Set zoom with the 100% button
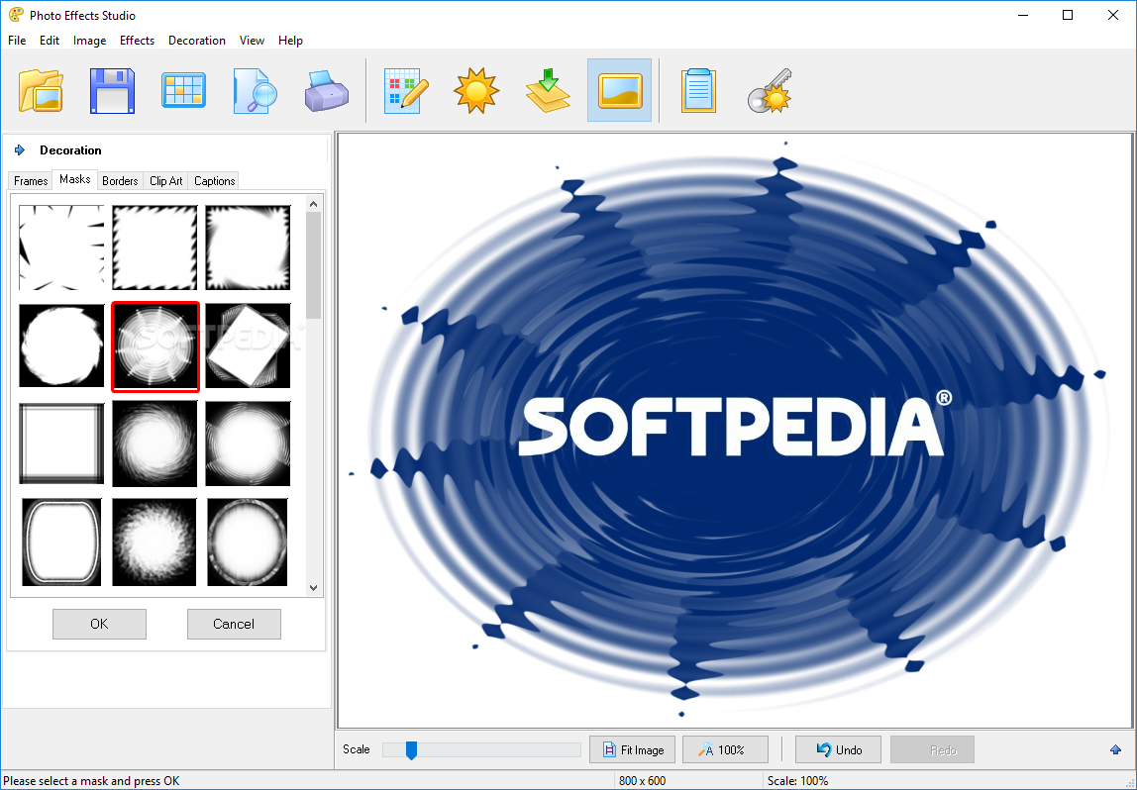Image resolution: width=1137 pixels, height=790 pixels. (x=725, y=749)
